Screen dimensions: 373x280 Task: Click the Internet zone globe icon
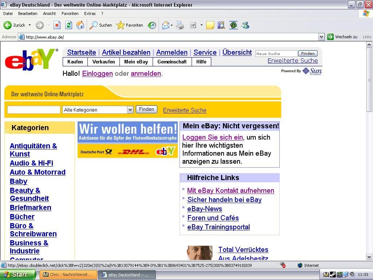click(x=300, y=265)
